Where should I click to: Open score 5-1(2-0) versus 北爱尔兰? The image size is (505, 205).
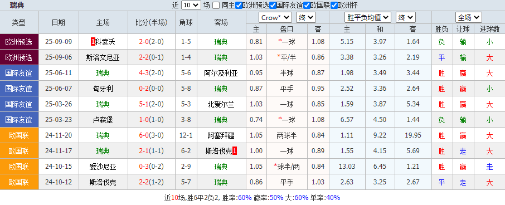[152, 105]
